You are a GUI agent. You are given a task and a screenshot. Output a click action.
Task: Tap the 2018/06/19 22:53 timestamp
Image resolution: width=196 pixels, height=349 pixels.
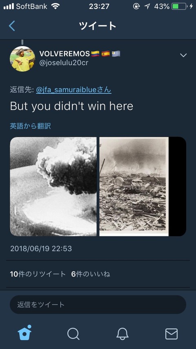pos(41,248)
